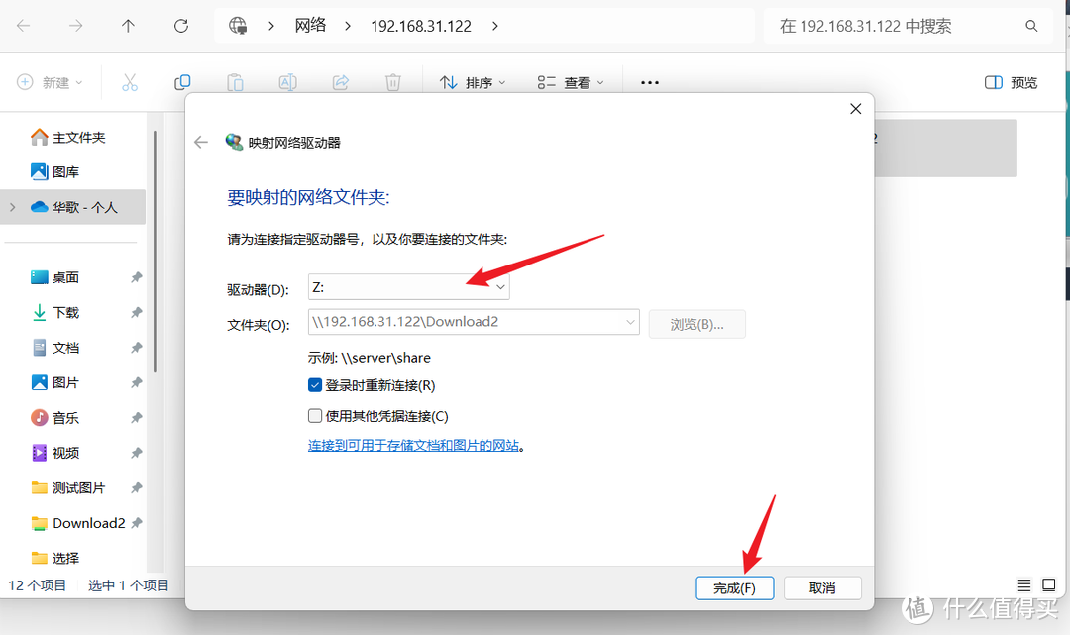Toggle the 预览 preview pane

(1010, 82)
